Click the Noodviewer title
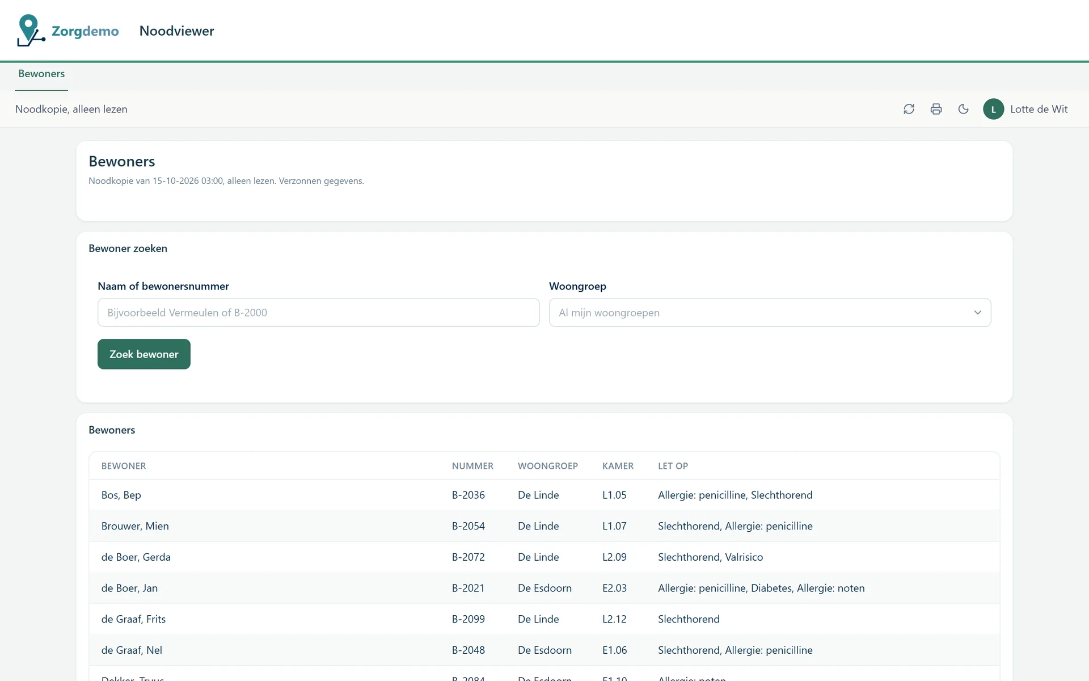 [177, 31]
